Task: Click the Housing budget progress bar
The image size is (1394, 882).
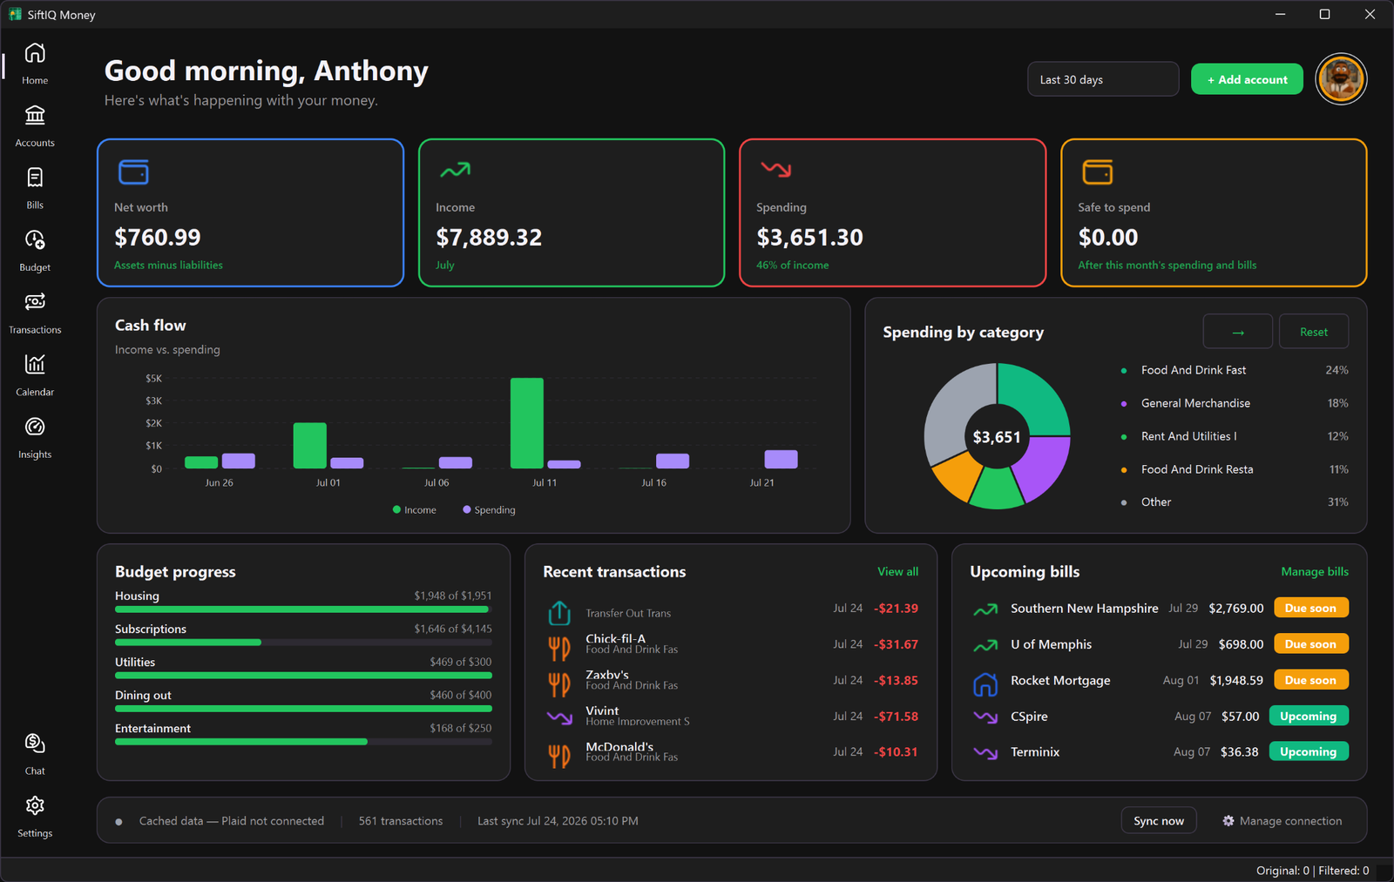Action: tap(303, 609)
